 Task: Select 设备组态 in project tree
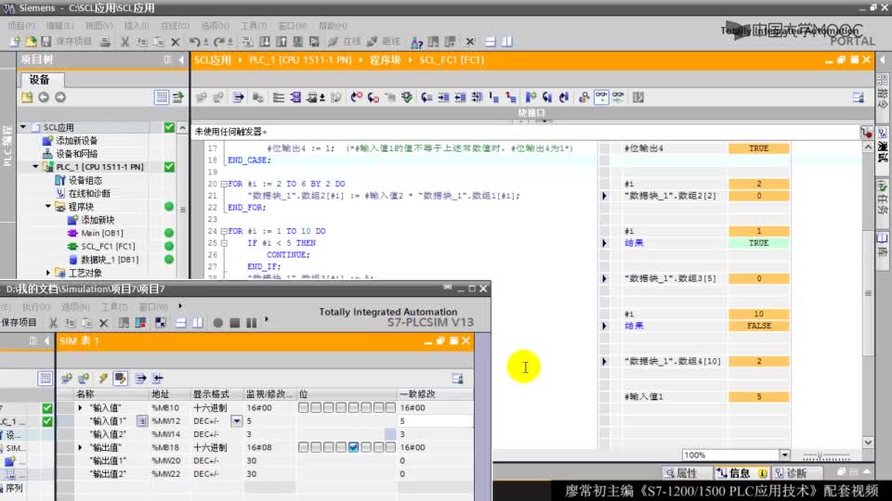pos(85,180)
